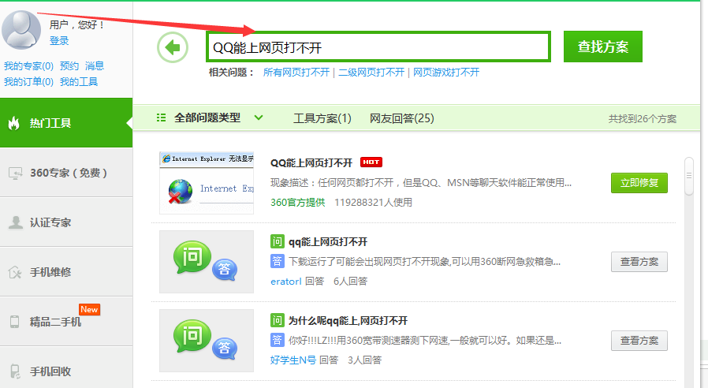
Task: Click the 3人回答 text
Action: [364, 360]
